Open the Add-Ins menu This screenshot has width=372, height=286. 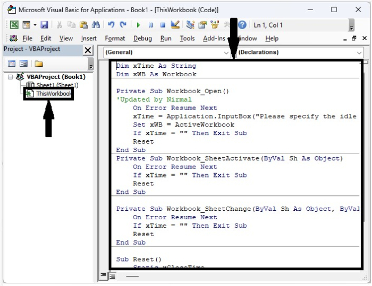pos(214,38)
